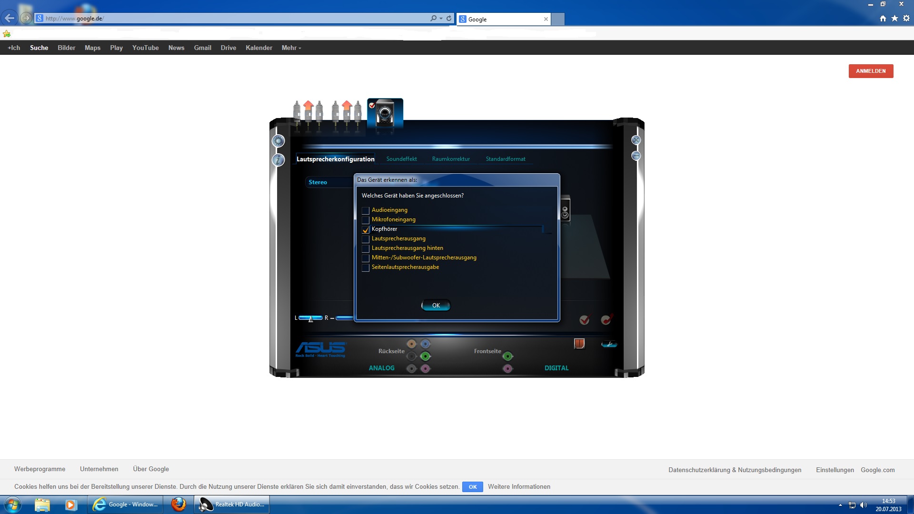Confirm device dialog with OK button

tap(436, 306)
